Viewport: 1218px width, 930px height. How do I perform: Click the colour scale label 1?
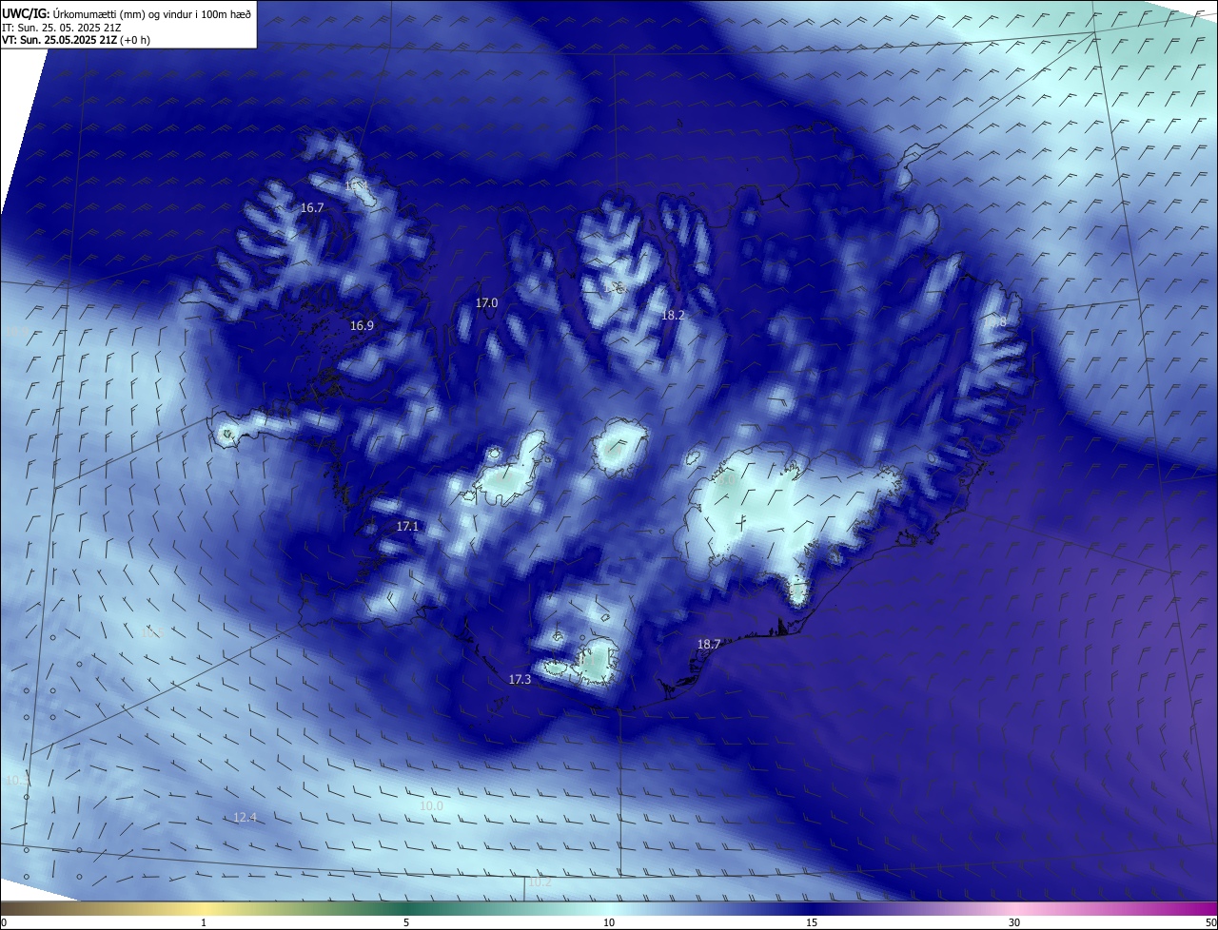pos(204,922)
